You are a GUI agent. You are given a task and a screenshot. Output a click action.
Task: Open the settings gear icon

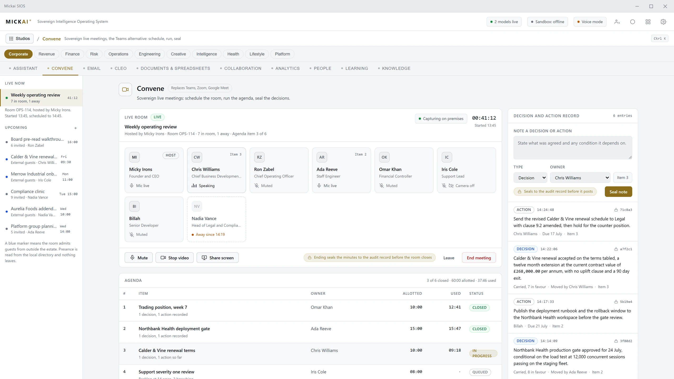663,22
